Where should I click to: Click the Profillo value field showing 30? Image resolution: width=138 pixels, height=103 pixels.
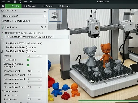coord(34,56)
